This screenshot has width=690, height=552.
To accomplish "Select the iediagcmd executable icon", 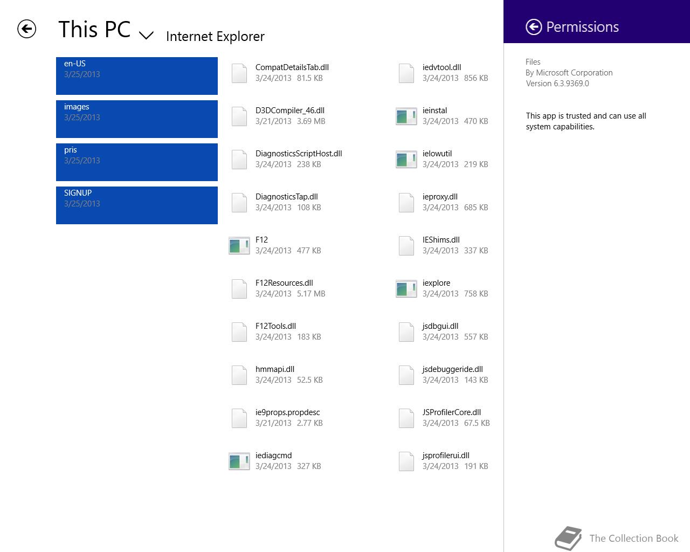I will (239, 461).
